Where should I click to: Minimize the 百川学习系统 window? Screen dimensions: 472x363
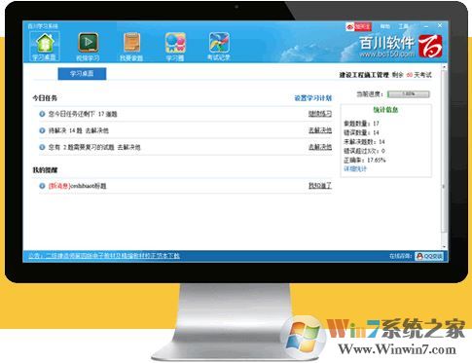tap(426, 25)
